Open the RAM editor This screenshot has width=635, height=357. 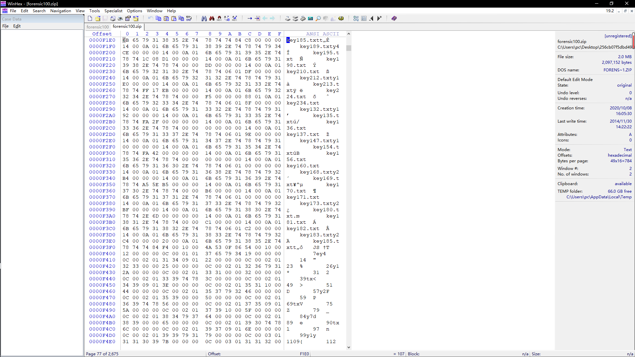(303, 18)
